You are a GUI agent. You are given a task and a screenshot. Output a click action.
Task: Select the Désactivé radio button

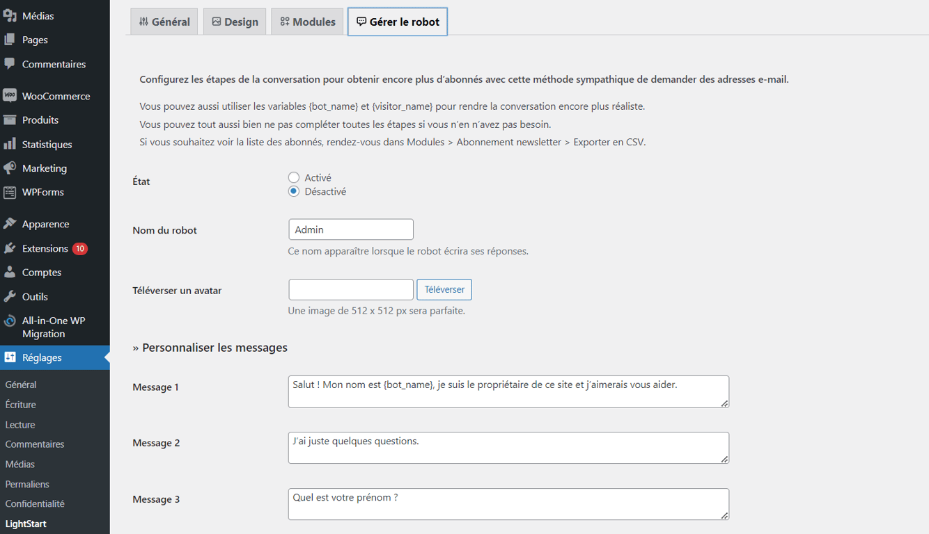(x=294, y=191)
